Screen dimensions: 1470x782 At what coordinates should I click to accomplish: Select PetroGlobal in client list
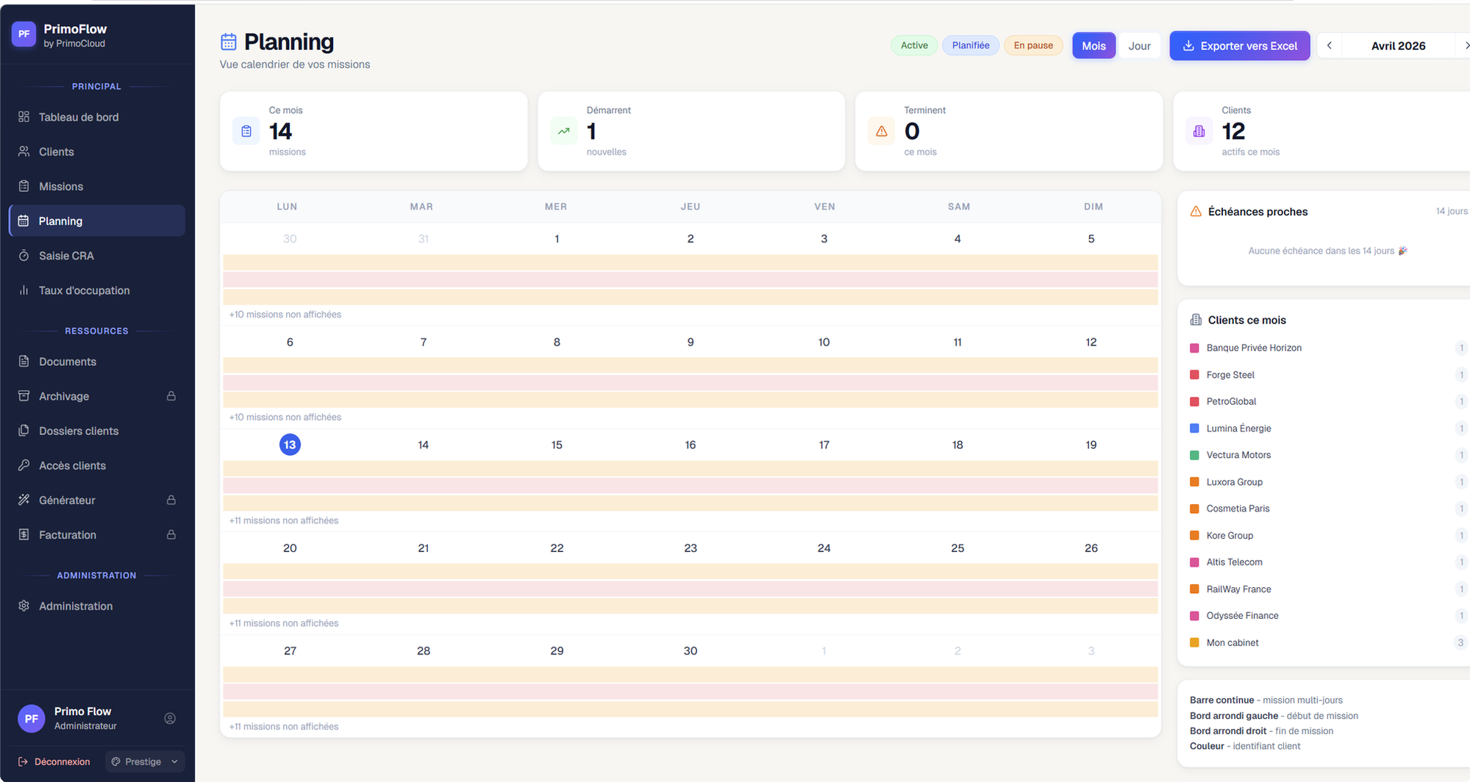pos(1328,401)
